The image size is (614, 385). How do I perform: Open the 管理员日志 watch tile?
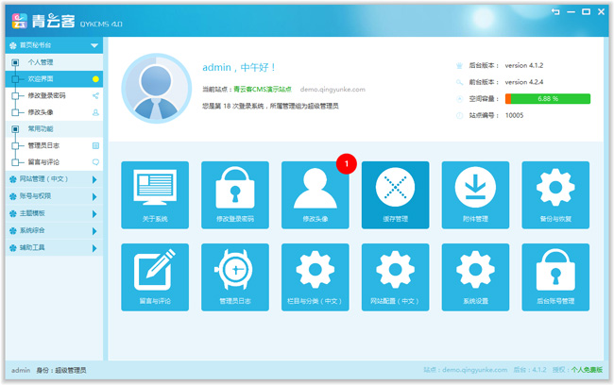coord(235,277)
